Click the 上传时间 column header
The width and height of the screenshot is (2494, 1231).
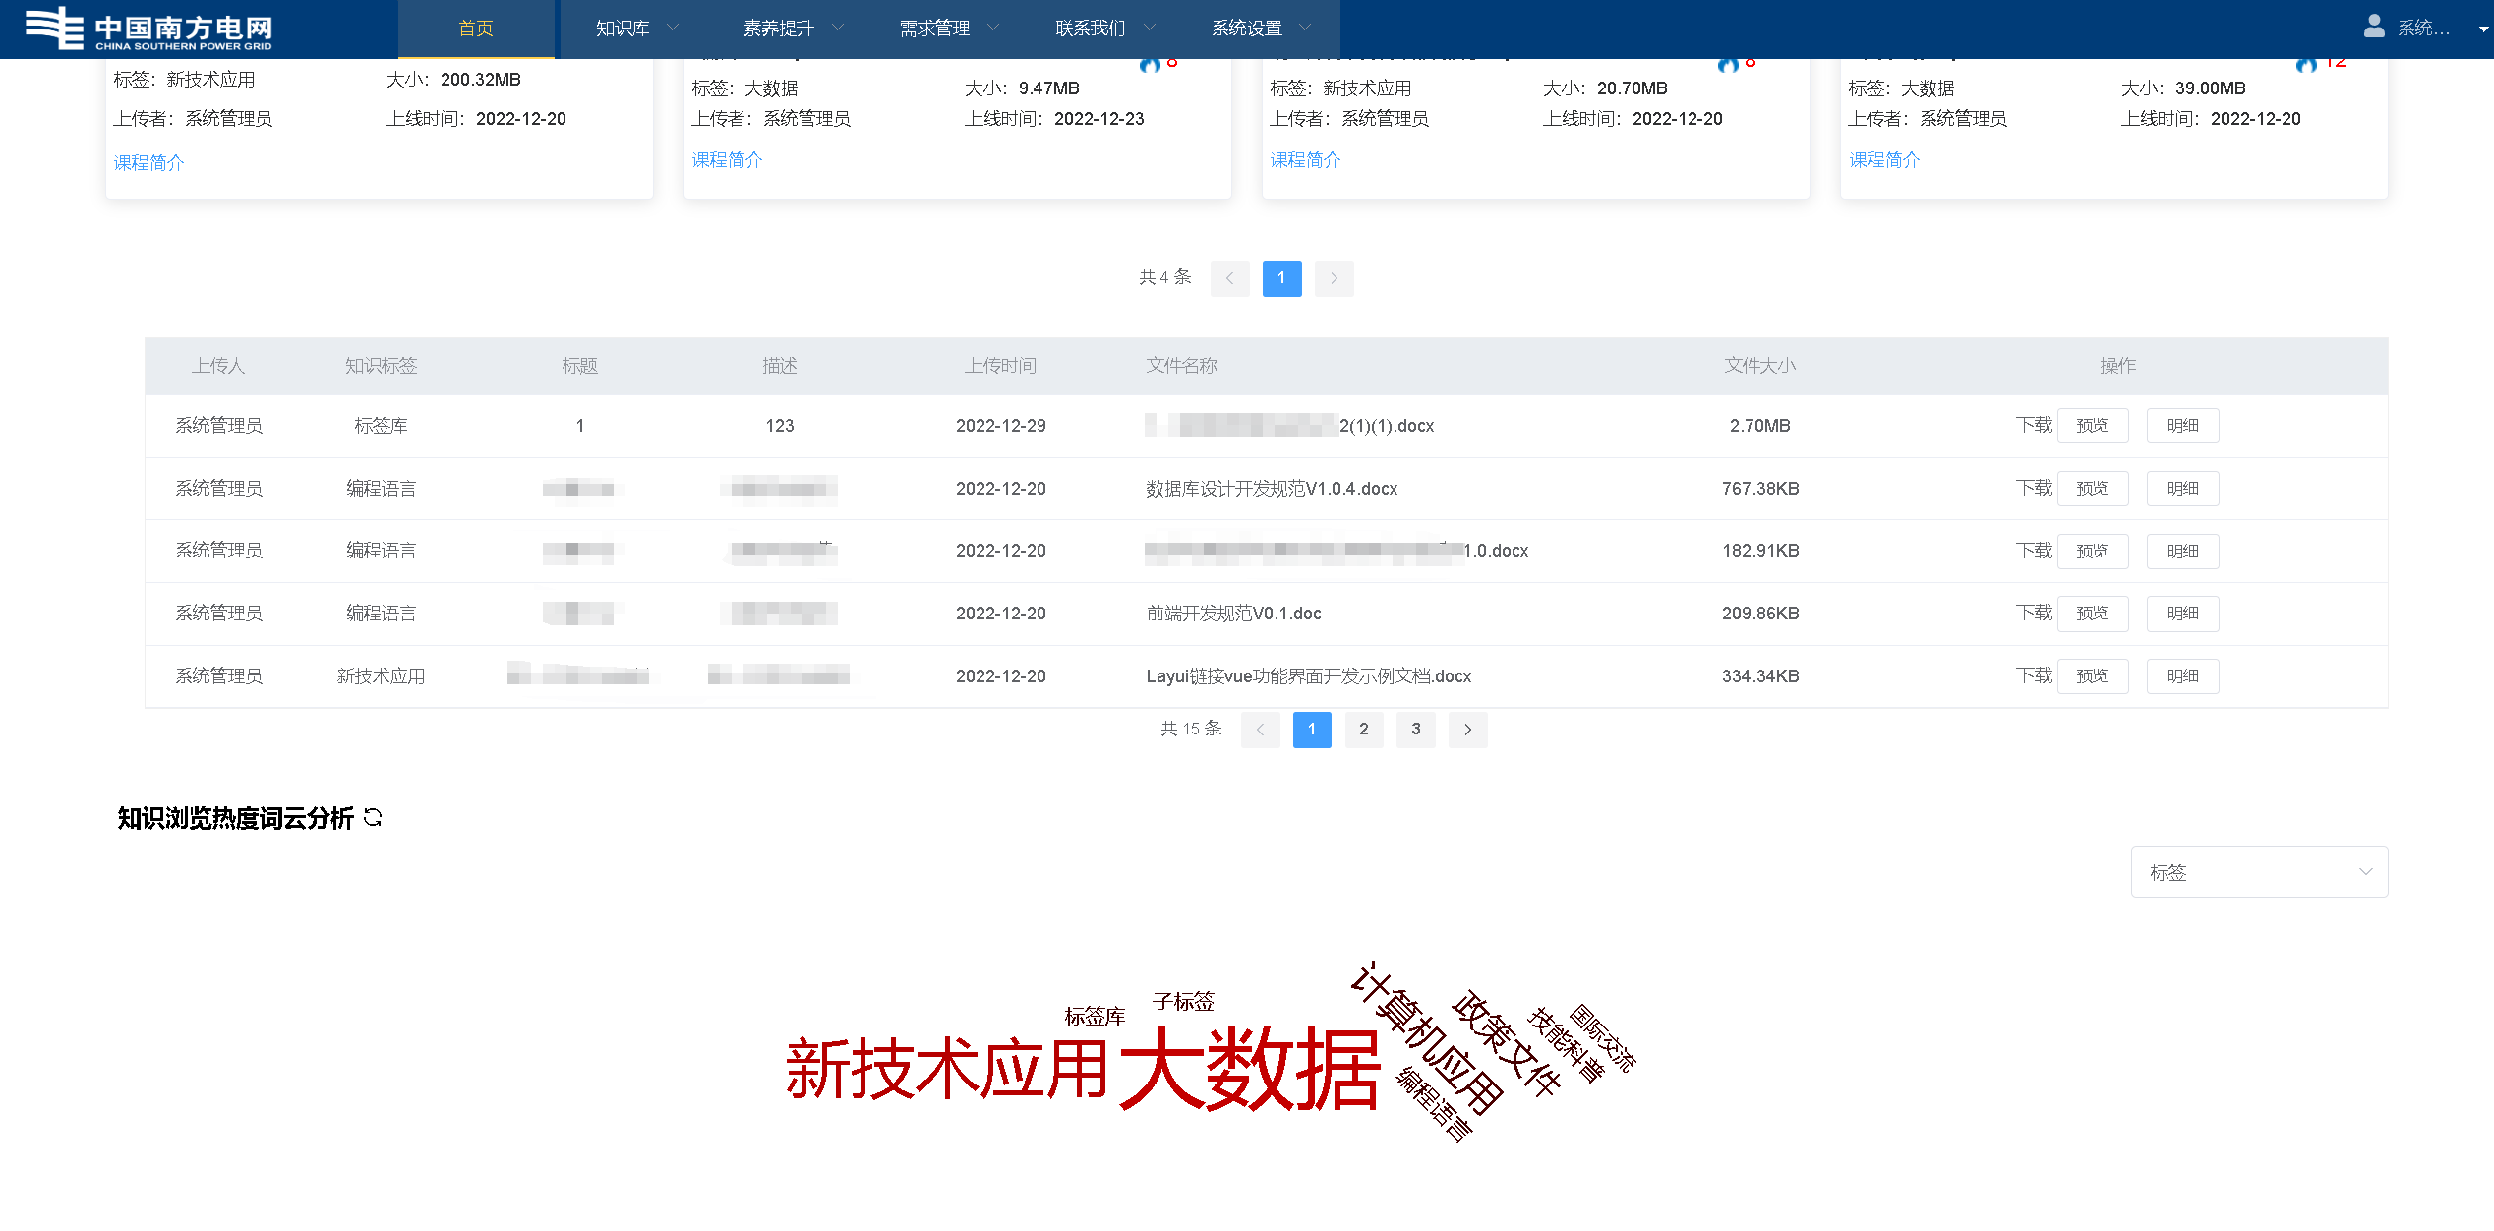coord(1001,366)
